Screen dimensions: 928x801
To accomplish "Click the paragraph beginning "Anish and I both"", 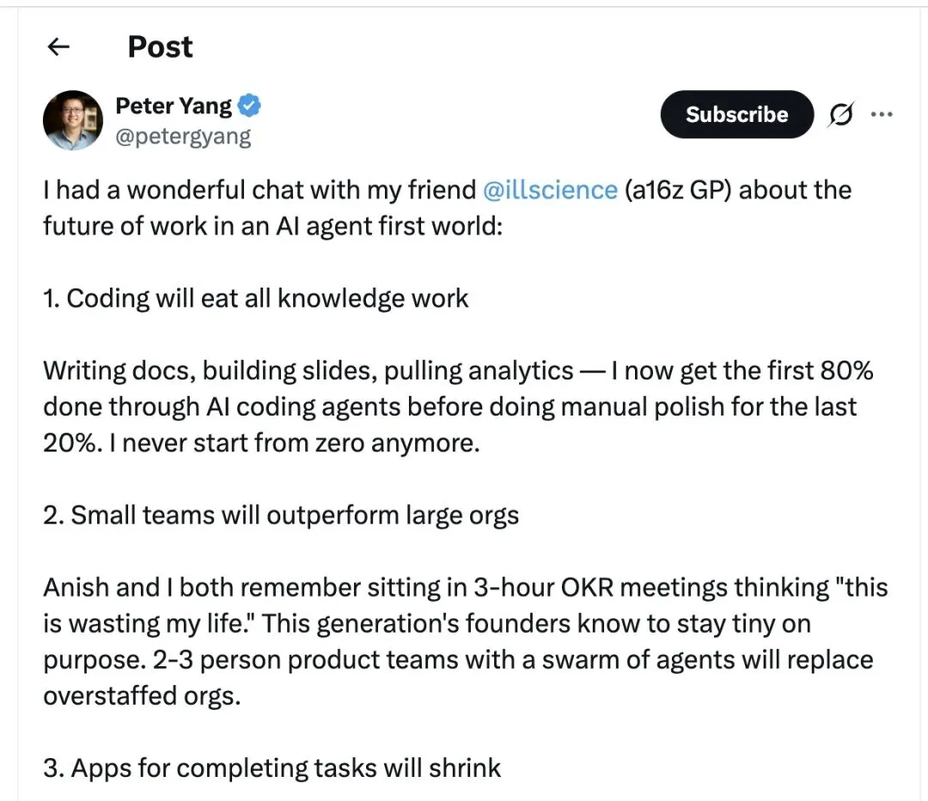I will pos(465,640).
